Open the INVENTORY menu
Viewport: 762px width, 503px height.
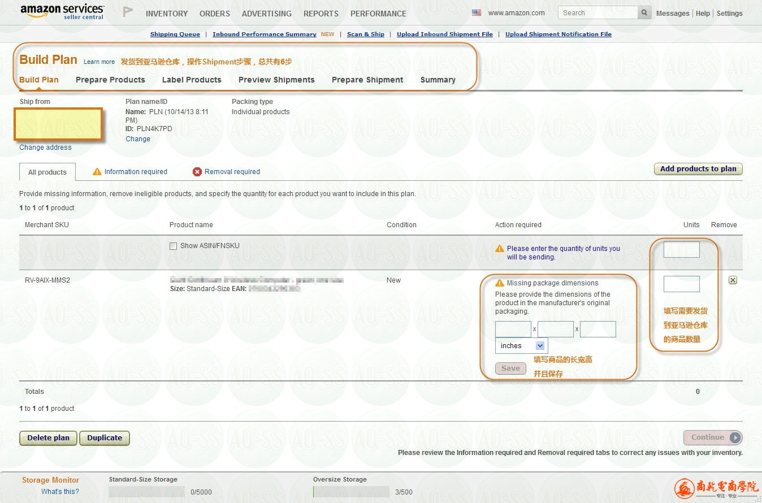(x=167, y=14)
